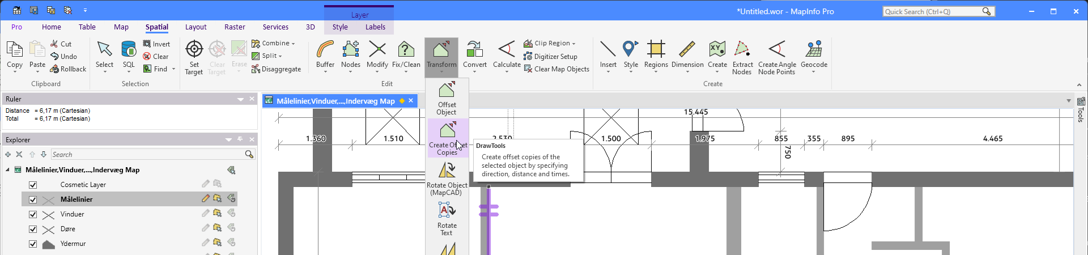Toggle Cosmetic Layer visibility checkbox
Image resolution: width=1088 pixels, height=255 pixels.
pyautogui.click(x=33, y=185)
